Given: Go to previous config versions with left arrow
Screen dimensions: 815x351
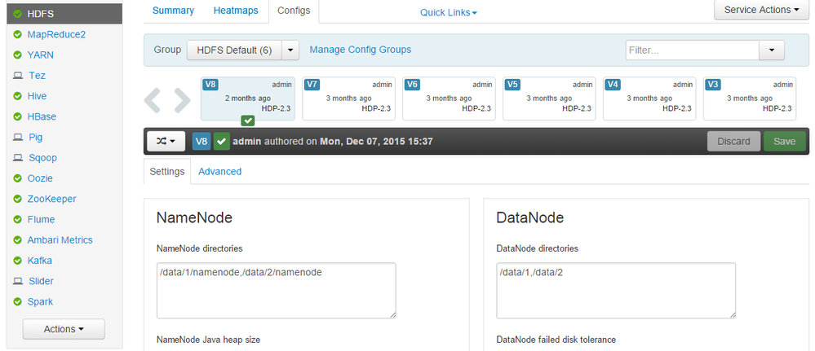Looking at the screenshot, I should click(x=153, y=101).
